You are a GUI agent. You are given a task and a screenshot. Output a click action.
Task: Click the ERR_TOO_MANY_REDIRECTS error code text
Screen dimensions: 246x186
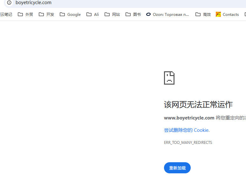coord(188,143)
